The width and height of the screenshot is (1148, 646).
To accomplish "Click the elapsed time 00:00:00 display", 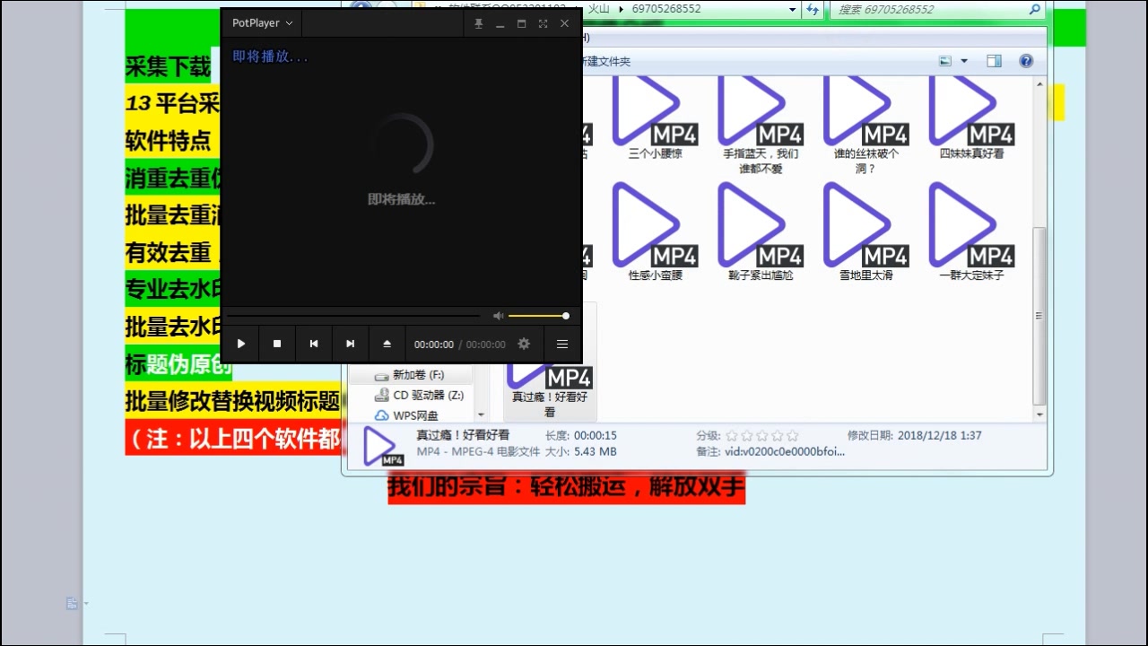I will pos(434,345).
